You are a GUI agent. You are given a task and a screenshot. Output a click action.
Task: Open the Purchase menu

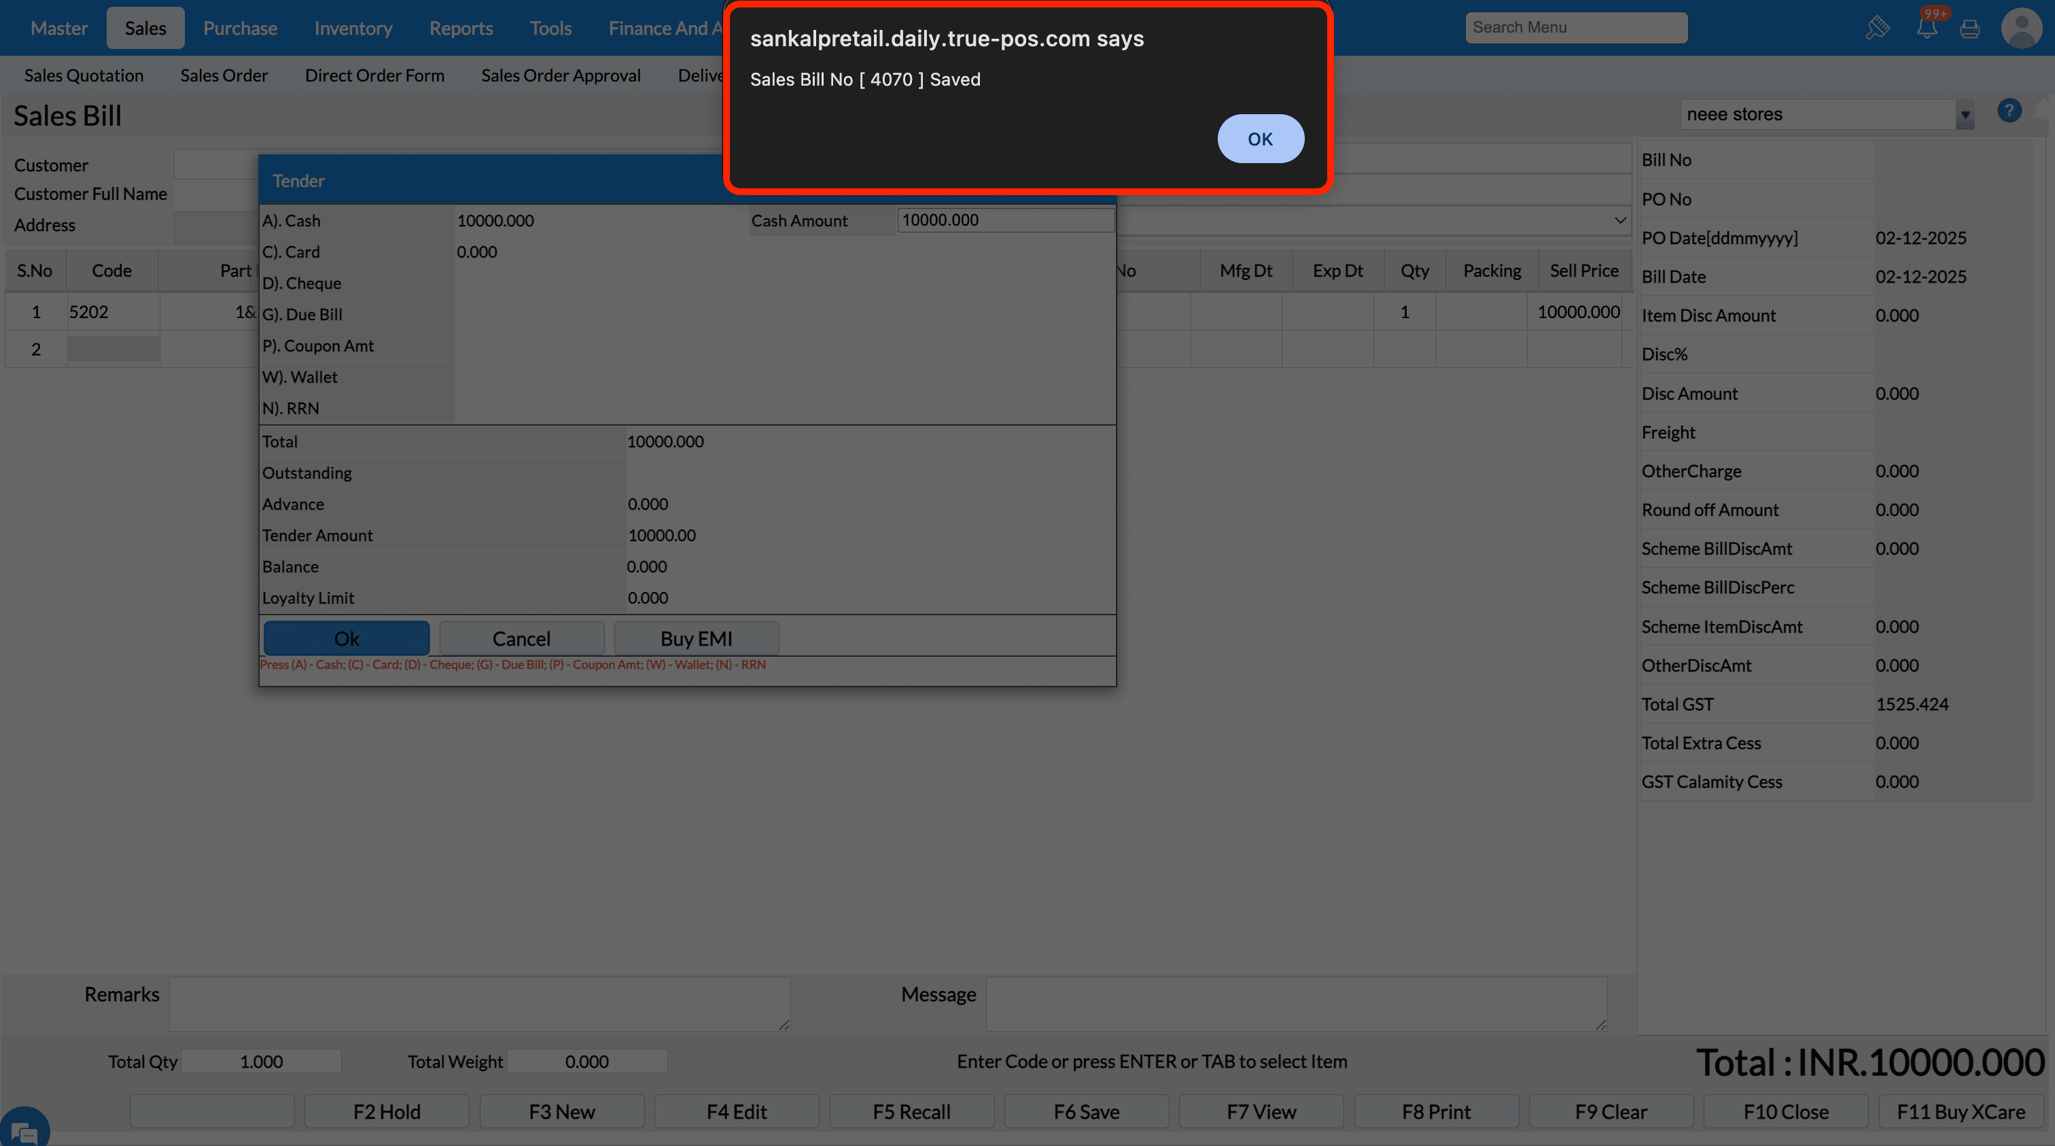pyautogui.click(x=239, y=28)
